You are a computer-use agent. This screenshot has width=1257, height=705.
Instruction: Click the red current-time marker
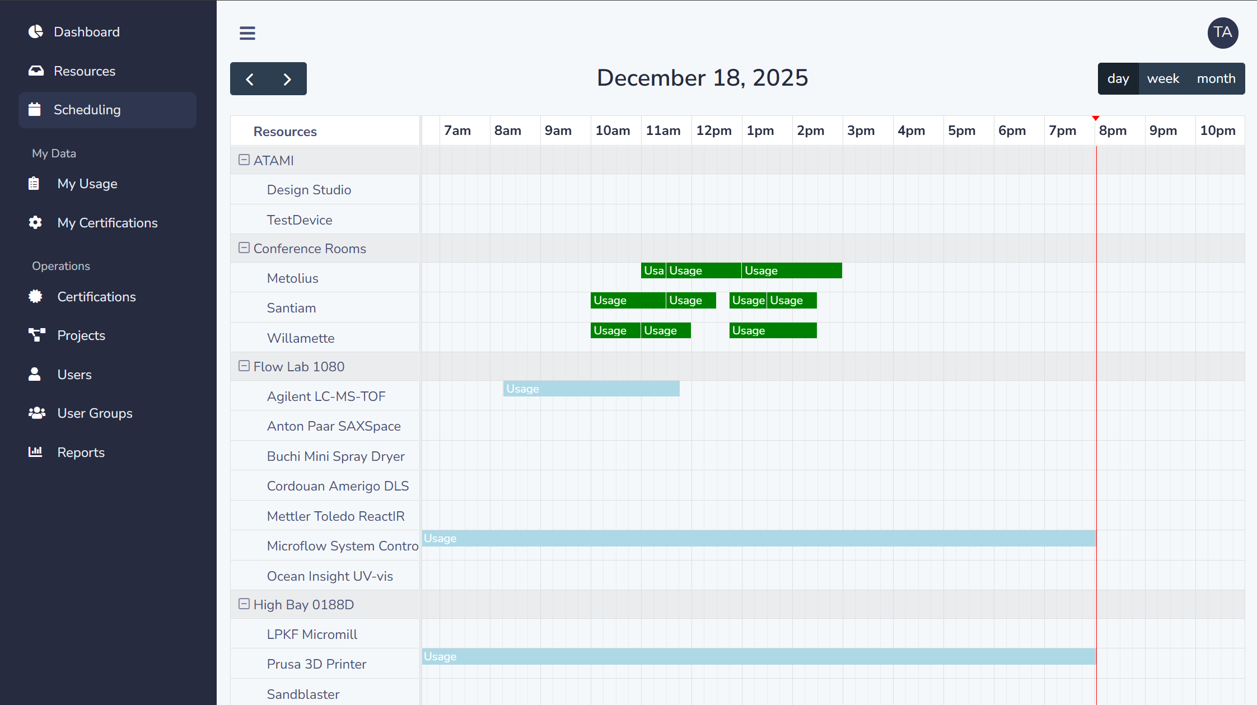(x=1096, y=118)
